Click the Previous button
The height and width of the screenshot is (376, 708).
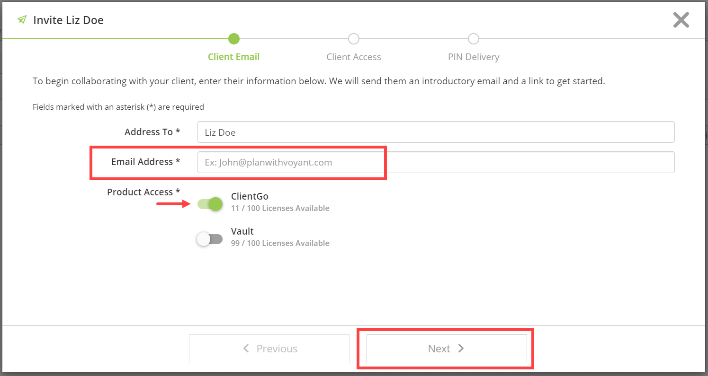pyautogui.click(x=269, y=349)
